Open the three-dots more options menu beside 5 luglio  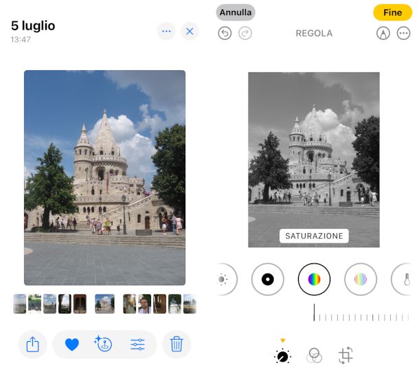[x=166, y=32]
